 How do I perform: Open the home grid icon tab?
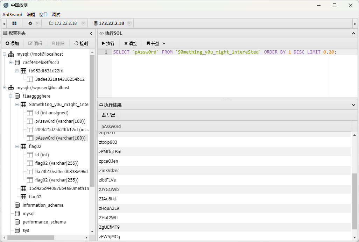coord(14,23)
